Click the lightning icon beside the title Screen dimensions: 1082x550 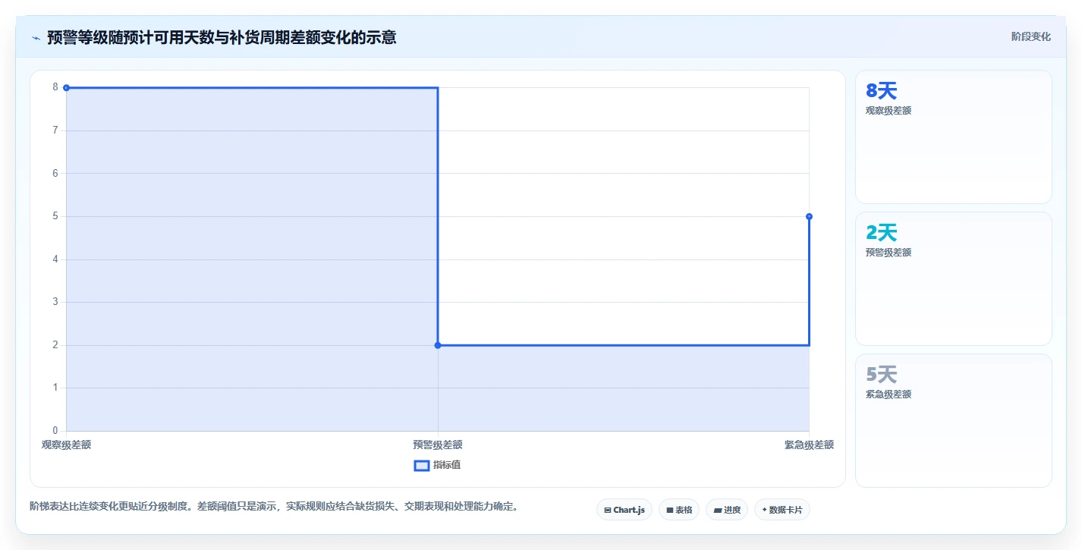click(36, 37)
